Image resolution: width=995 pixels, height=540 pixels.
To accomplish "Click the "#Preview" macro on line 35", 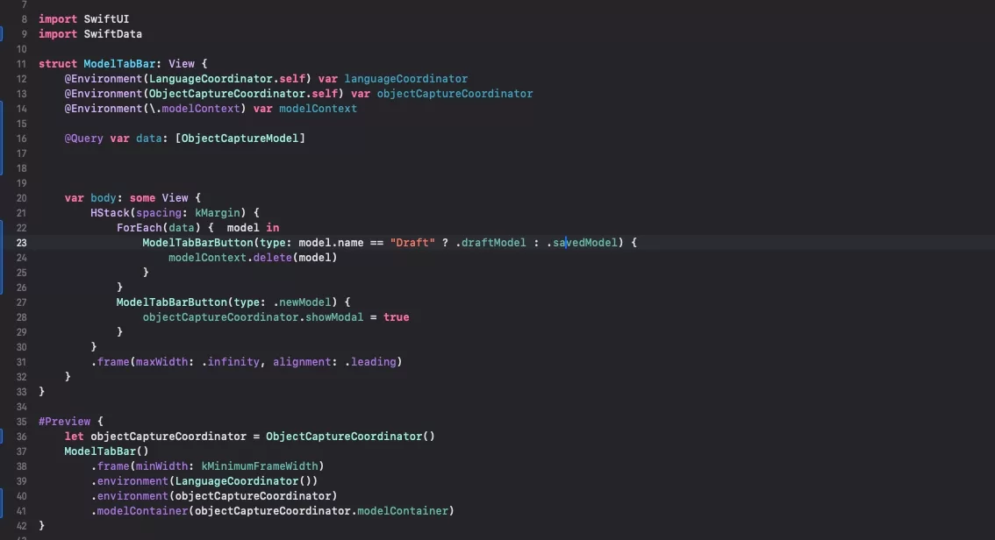I will click(65, 422).
